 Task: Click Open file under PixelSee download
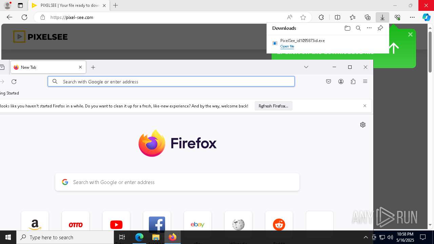tap(287, 46)
